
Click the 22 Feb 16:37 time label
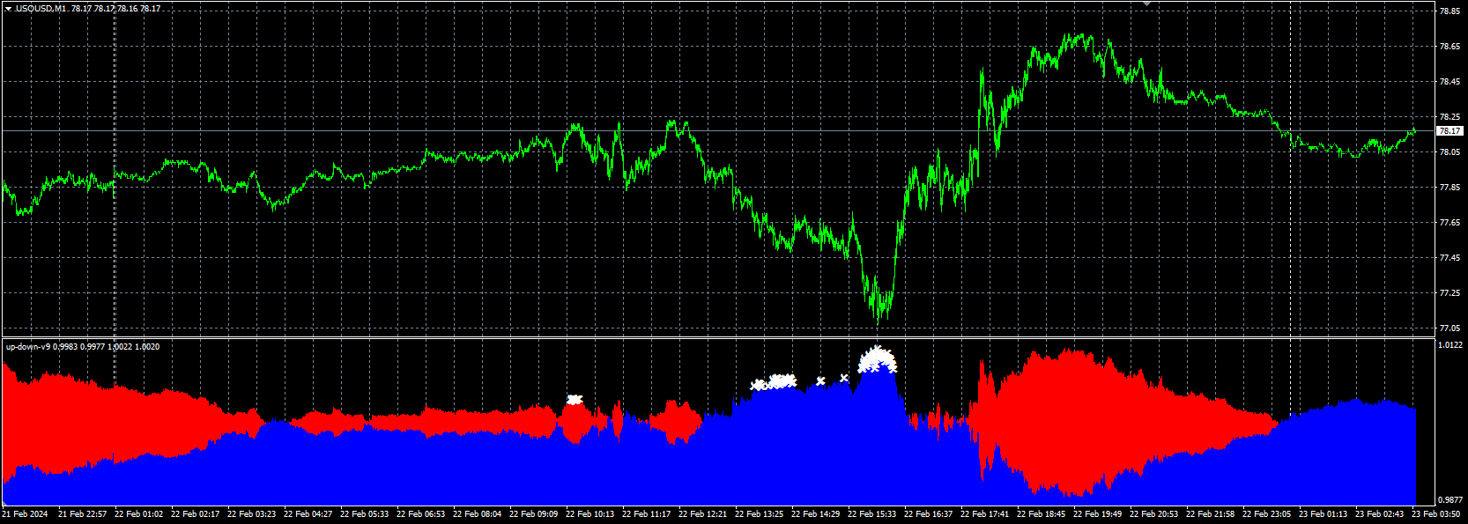click(x=928, y=514)
